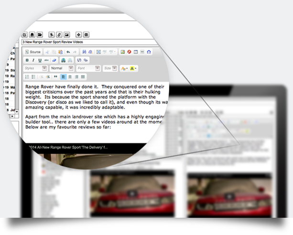Insert a table
293x235 pixels.
(136, 52)
